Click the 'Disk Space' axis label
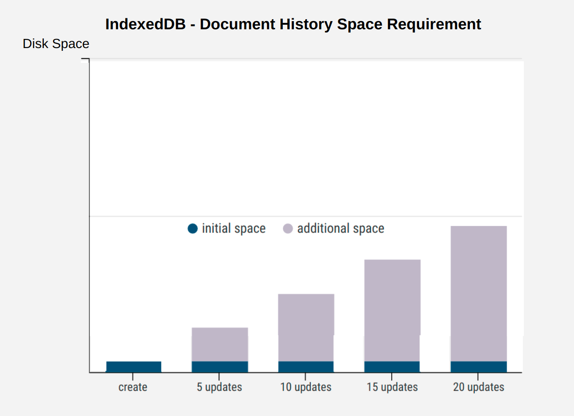Viewport: 574px width, 416px height. coord(56,44)
